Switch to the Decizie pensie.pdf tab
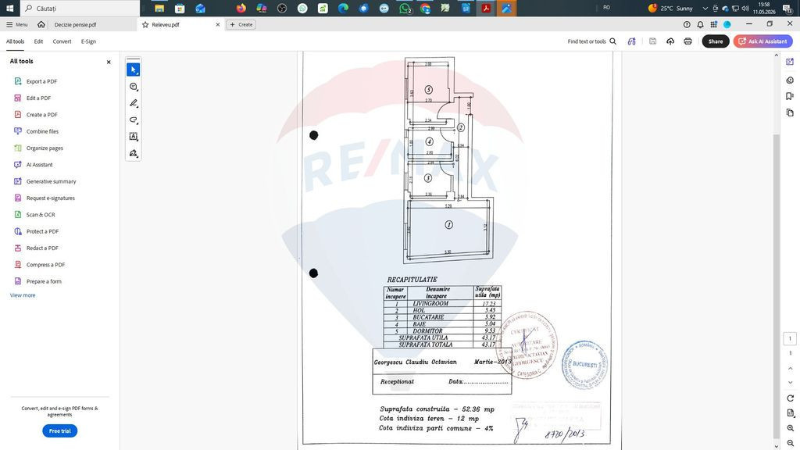800x450 pixels. (x=75, y=24)
